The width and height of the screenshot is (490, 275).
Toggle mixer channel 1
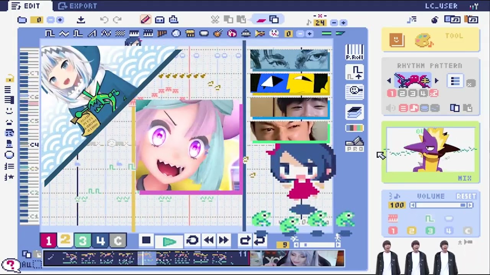point(392,231)
